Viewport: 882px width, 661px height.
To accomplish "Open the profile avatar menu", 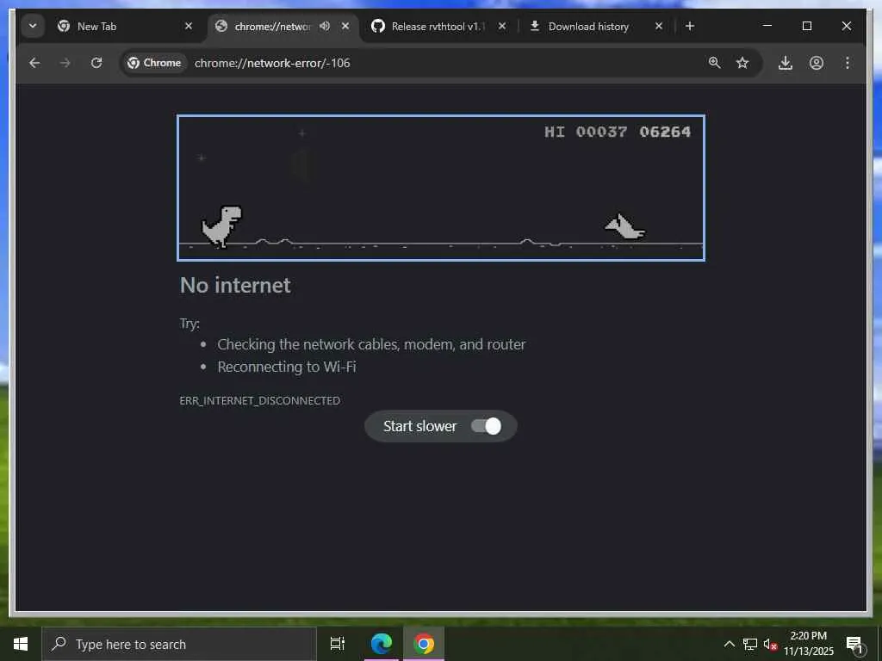I will [817, 63].
